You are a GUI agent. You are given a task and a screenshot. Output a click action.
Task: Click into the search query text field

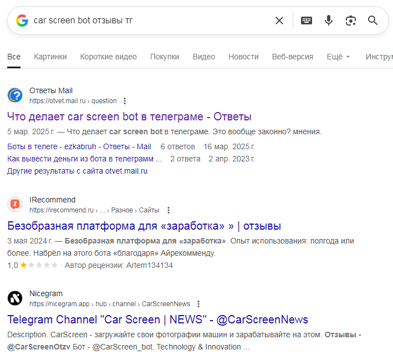click(x=150, y=21)
